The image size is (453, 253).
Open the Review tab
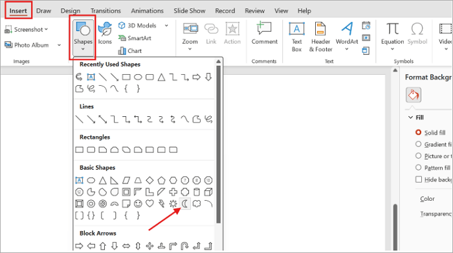[255, 11]
